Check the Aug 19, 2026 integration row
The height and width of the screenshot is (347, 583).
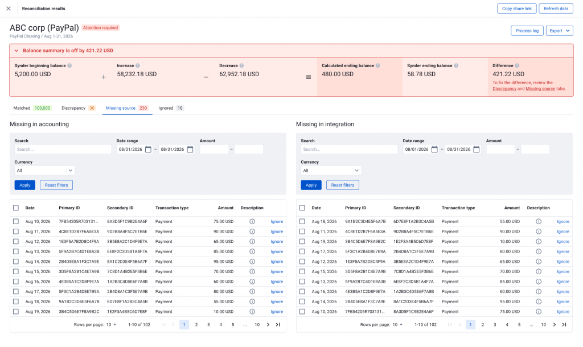click(302, 242)
